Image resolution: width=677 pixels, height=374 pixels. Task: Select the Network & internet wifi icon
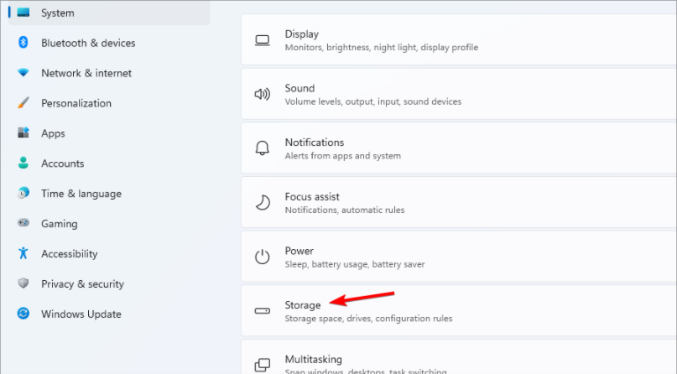tap(23, 73)
